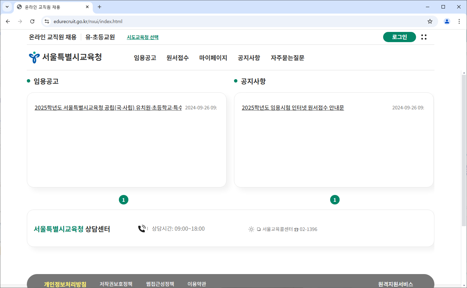Image resolution: width=467 pixels, height=288 pixels.
Task: Click the 서울특별시교육청 상담센터 title
Action: coord(72,229)
